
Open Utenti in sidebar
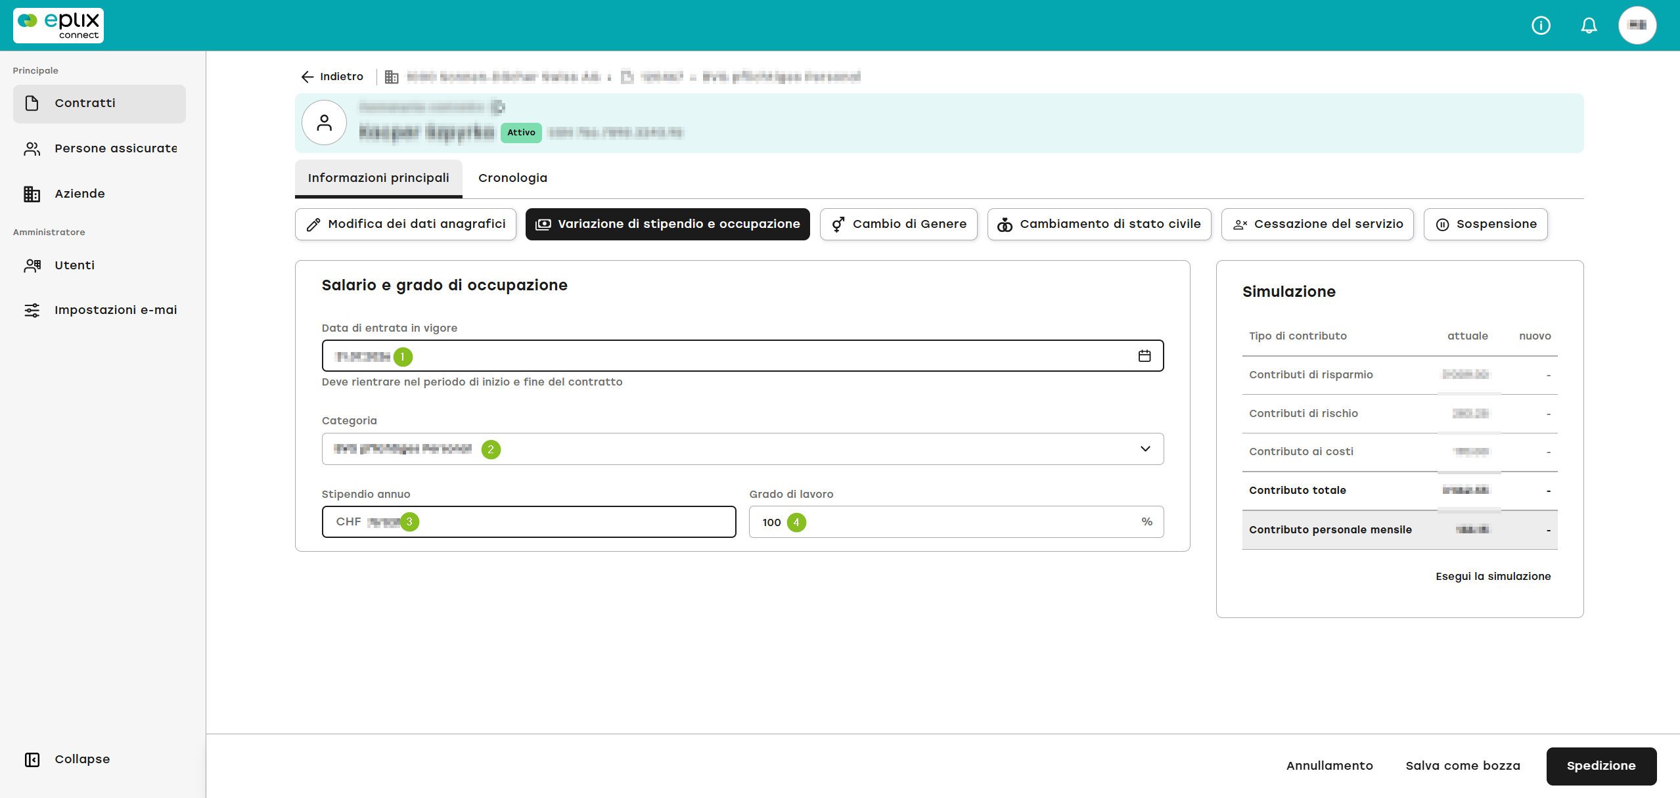[x=99, y=265]
